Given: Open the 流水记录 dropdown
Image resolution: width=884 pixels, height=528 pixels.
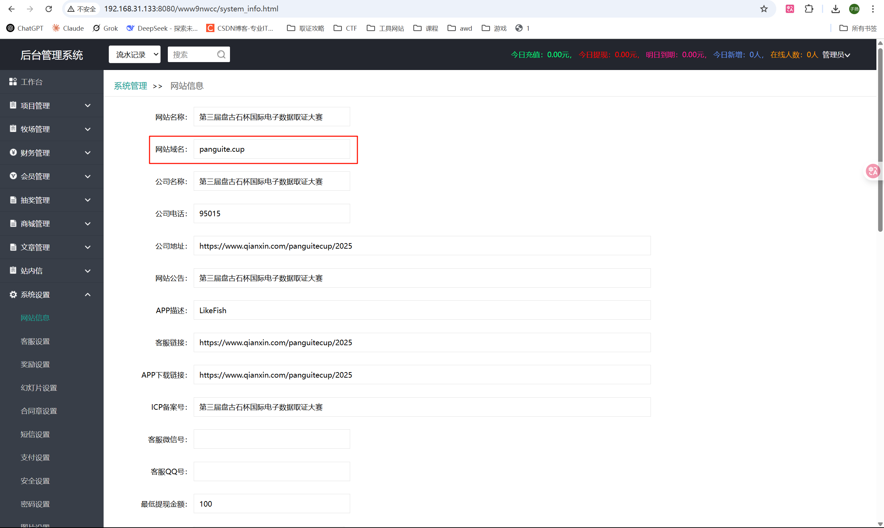Looking at the screenshot, I should [135, 54].
